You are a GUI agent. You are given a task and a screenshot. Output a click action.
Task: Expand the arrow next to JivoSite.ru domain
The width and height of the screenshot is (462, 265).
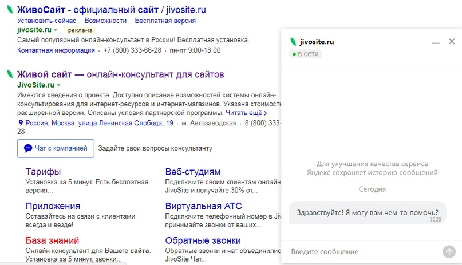tap(58, 85)
